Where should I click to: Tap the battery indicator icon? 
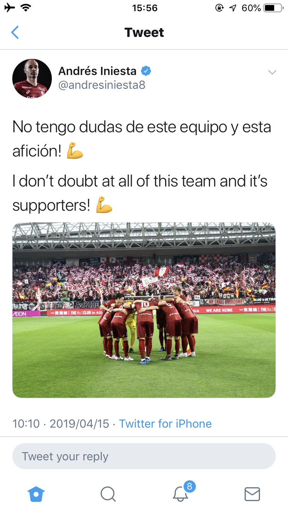tap(274, 8)
